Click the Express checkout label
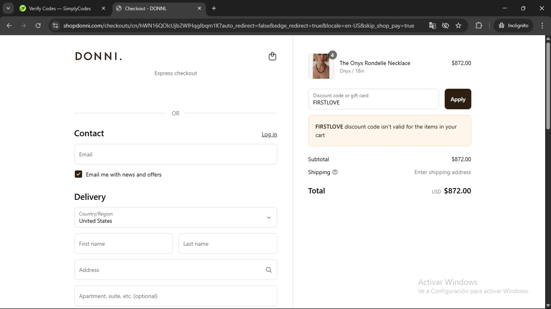This screenshot has height=309, width=551. pyautogui.click(x=176, y=73)
